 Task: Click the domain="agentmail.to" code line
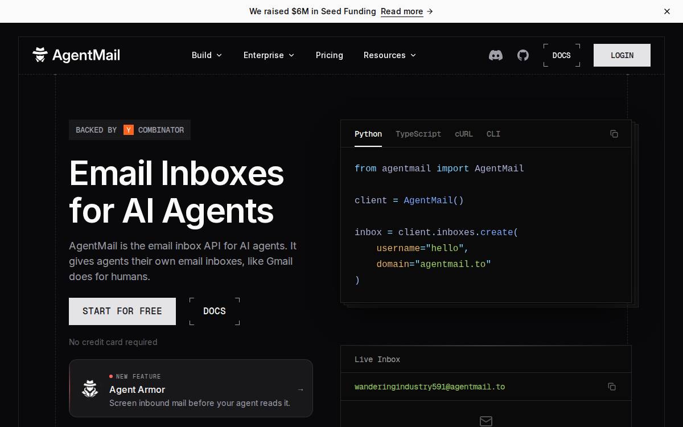(x=434, y=264)
